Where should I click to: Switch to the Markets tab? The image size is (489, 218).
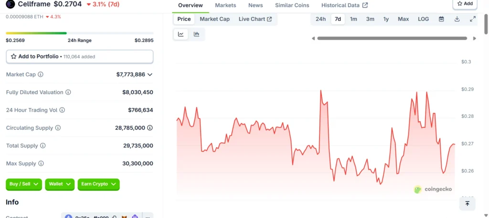pos(225,5)
